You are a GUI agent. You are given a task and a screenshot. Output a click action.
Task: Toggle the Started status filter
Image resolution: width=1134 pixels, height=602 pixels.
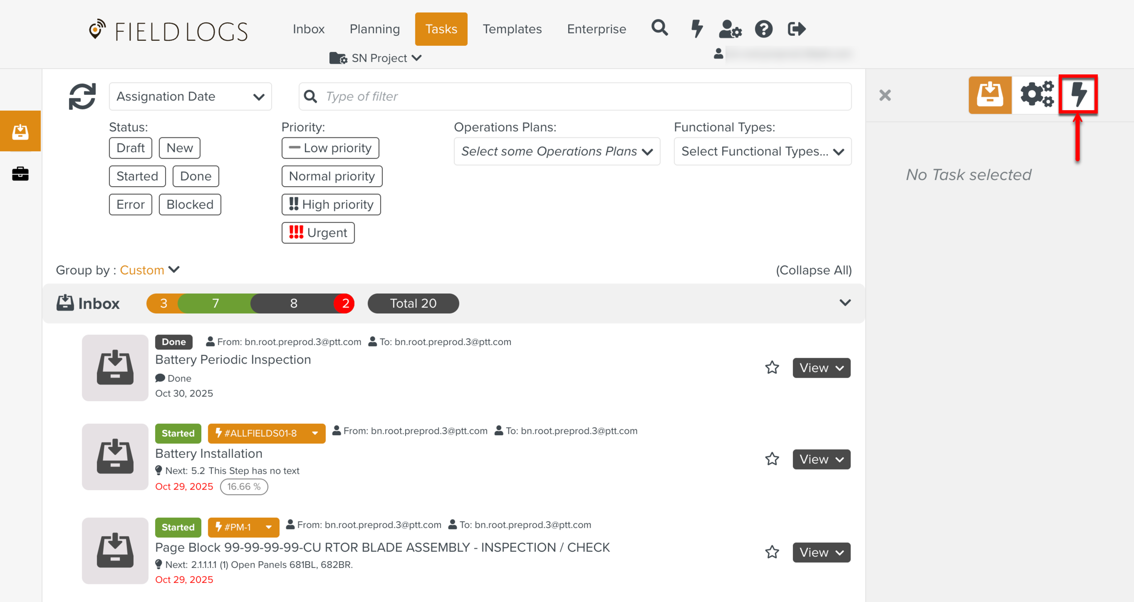pyautogui.click(x=137, y=176)
